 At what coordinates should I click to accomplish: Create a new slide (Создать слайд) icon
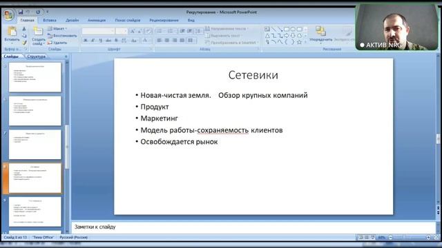(x=38, y=31)
